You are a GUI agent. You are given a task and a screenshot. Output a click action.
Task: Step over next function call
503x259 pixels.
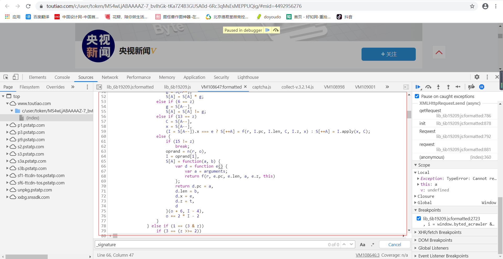[428, 87]
